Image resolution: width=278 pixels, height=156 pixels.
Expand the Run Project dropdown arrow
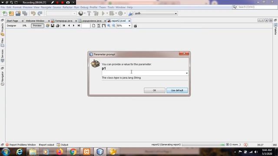point(107,13)
